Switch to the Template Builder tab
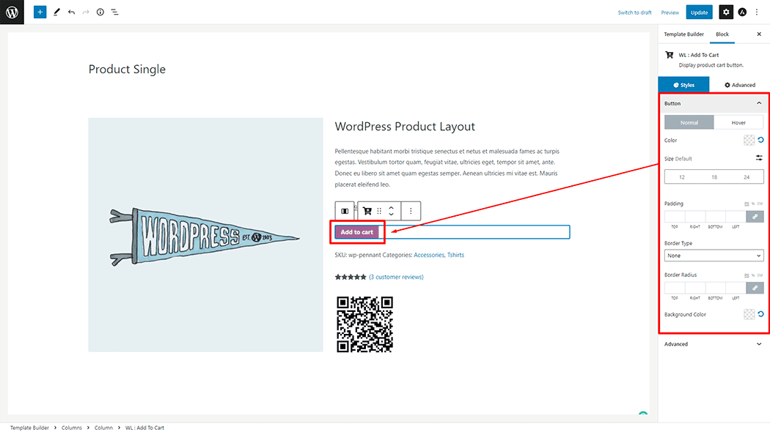Image resolution: width=770 pixels, height=432 pixels. pyautogui.click(x=683, y=34)
